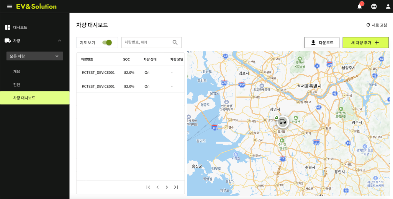Image resolution: width=393 pixels, height=199 pixels.
Task: Click the 새 차량 추가 button
Action: point(366,43)
